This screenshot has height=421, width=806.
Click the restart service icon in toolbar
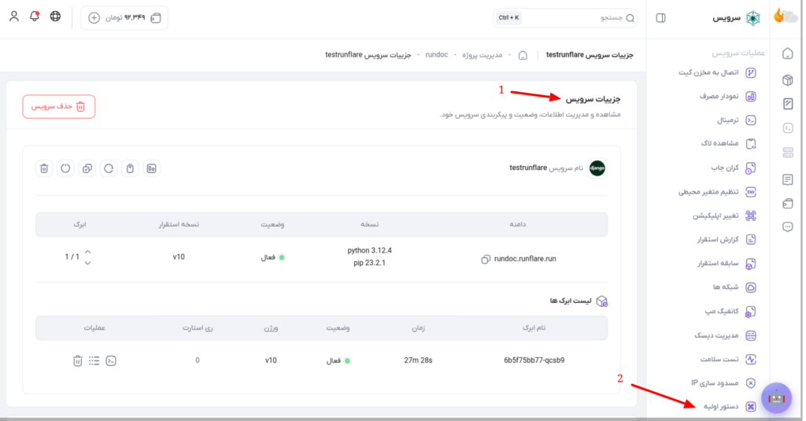[109, 168]
